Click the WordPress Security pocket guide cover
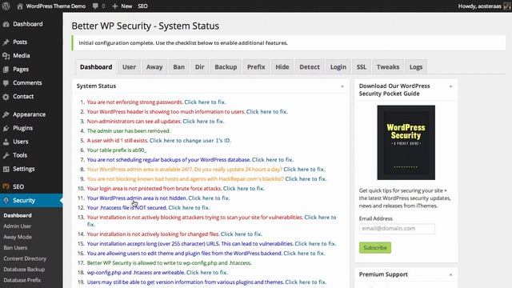Viewport: 512px width, 288px height. [406, 142]
